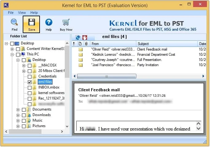210x147 pixels.
Task: Expand the Content Writer Kernel33 node
Action: pyautogui.click(x=12, y=49)
